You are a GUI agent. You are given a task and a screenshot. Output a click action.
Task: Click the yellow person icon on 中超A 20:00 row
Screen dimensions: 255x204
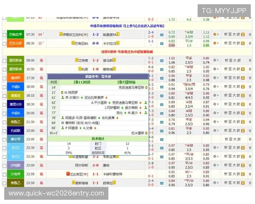243,113
